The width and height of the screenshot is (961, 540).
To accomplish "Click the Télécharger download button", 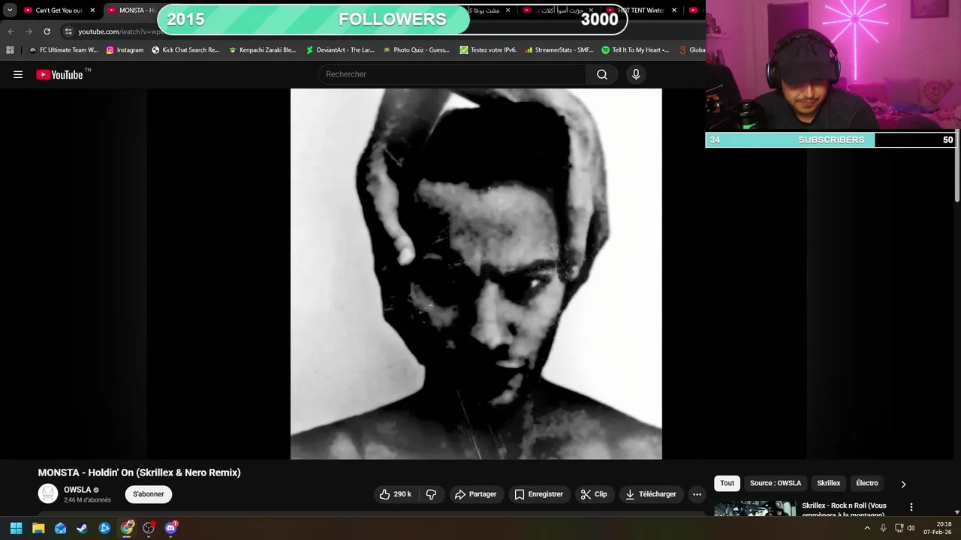I will coord(651,494).
